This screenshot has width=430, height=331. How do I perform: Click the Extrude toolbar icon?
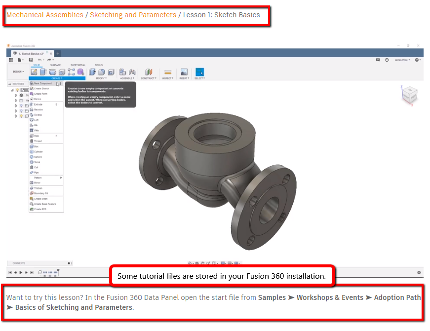coord(43,72)
